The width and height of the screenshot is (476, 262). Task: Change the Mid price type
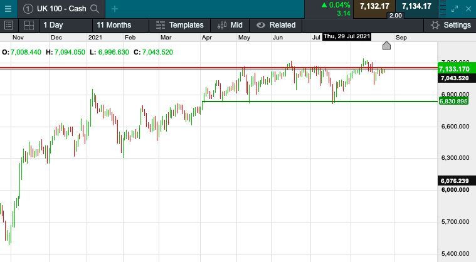pyautogui.click(x=230, y=25)
